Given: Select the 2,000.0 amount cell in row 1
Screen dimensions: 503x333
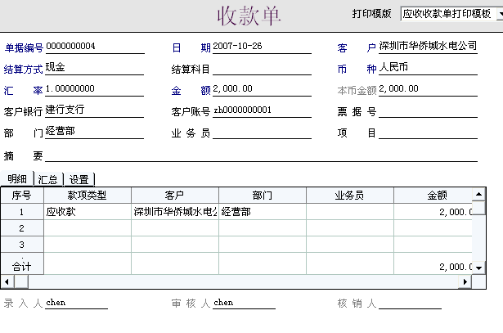Looking at the screenshot, I should [x=433, y=212].
